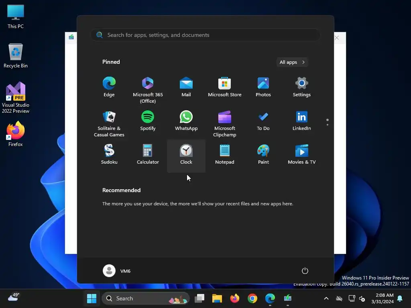Screen dimensions: 411x308
Task: Show hidden system tray icons
Action: coord(326,298)
